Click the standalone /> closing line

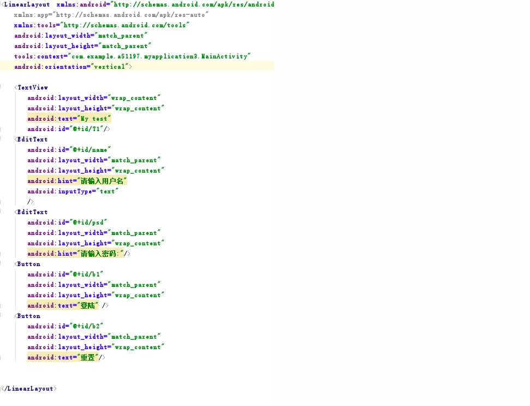[31, 202]
